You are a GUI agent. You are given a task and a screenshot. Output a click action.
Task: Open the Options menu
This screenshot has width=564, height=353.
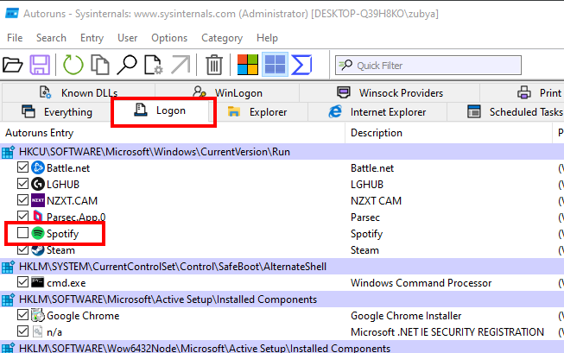tap(169, 38)
